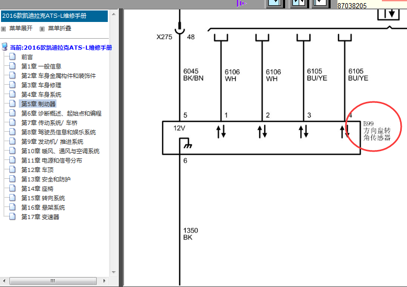Click the X275 connector label

(x=164, y=37)
